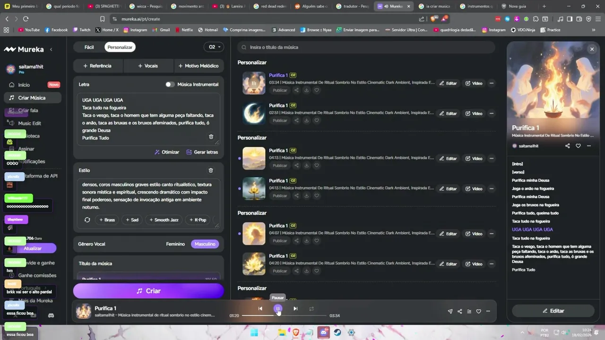Download the 02:51 Purifica 1 track

pyautogui.click(x=306, y=120)
